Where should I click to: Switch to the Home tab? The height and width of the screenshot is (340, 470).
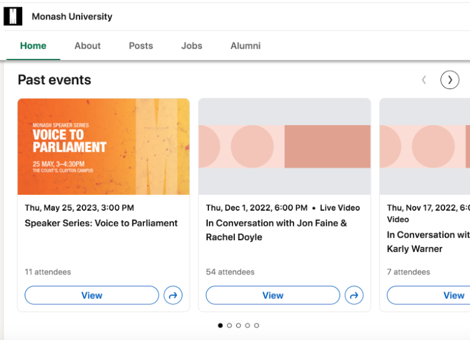click(33, 46)
